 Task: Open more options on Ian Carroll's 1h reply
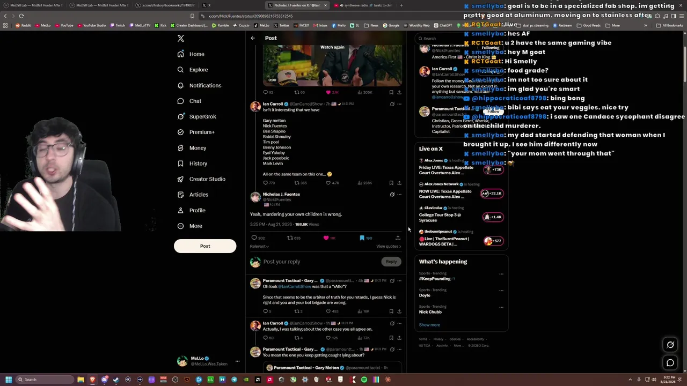(399, 324)
